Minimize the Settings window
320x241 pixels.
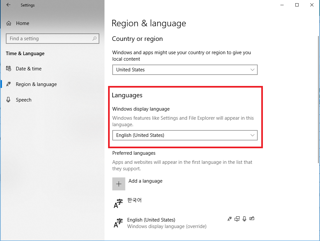click(x=282, y=5)
